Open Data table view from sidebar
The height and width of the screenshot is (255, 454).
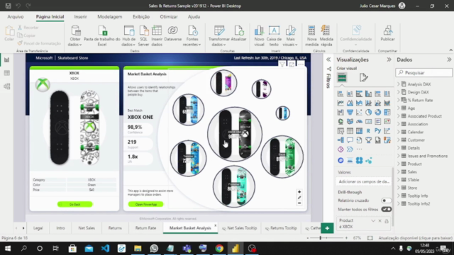point(6,73)
